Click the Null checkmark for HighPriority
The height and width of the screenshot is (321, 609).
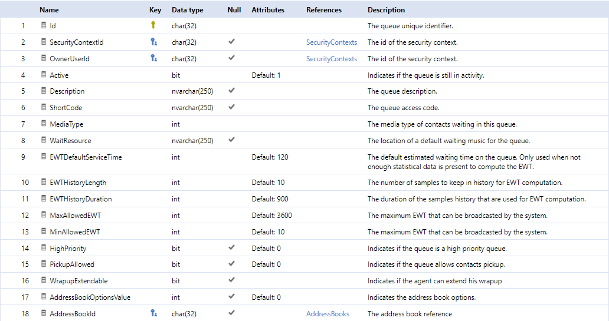231,247
